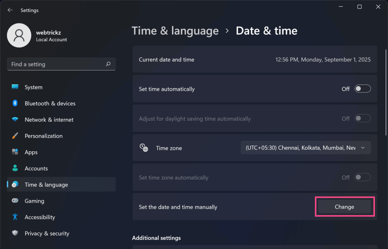The width and height of the screenshot is (388, 249).
Task: Toggle daylight saving time adjustment
Action: coord(362,118)
